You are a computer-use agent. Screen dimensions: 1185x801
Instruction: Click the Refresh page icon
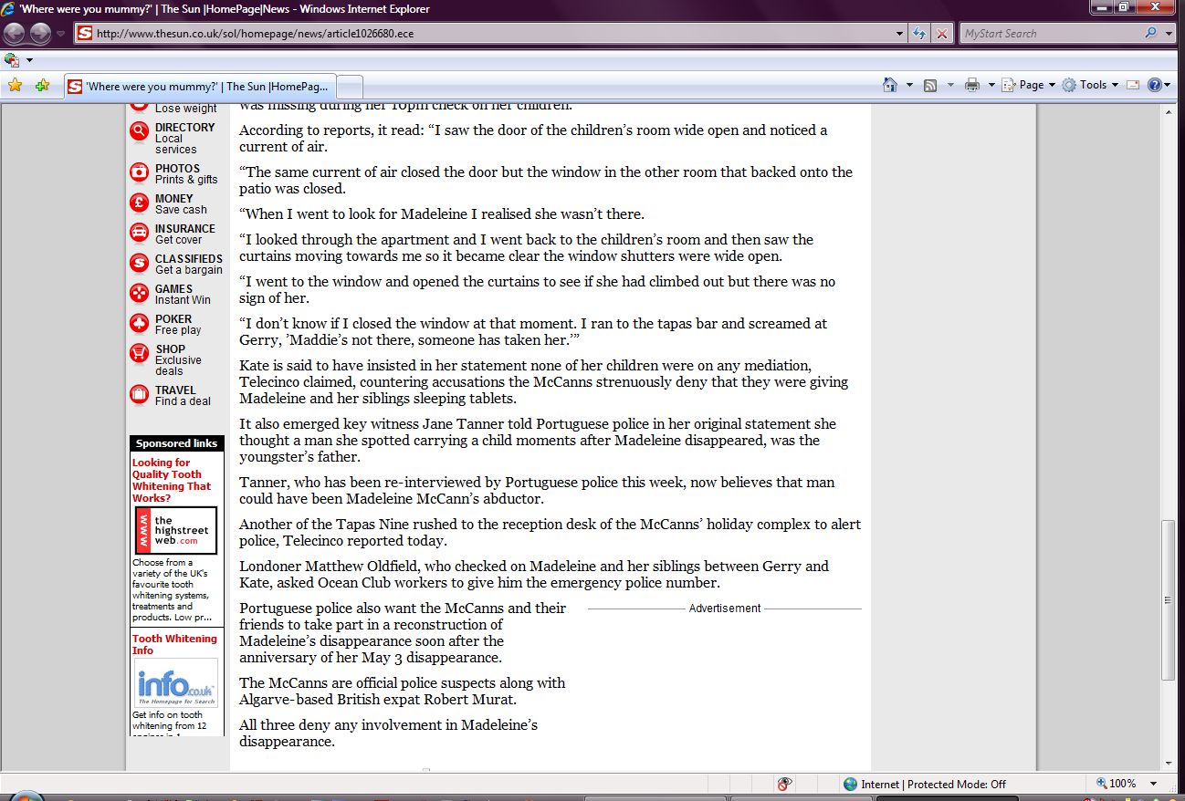[920, 34]
